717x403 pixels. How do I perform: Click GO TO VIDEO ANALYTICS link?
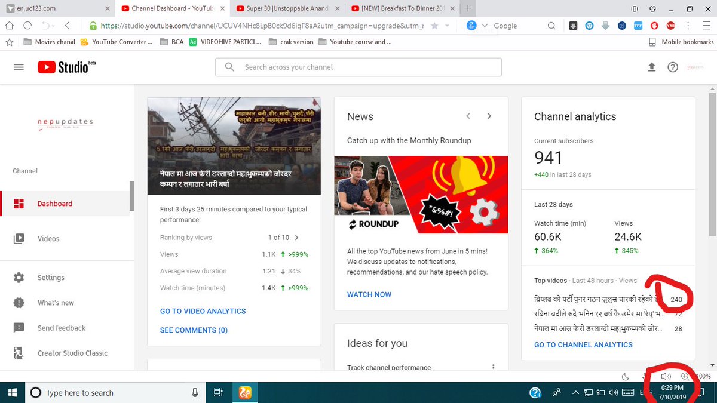point(203,311)
